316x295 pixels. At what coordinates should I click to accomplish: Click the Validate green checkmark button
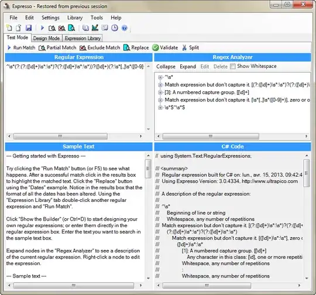(x=165, y=47)
